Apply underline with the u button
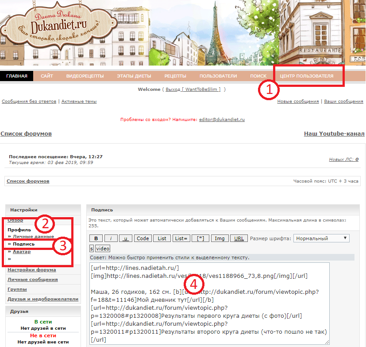 (126, 238)
